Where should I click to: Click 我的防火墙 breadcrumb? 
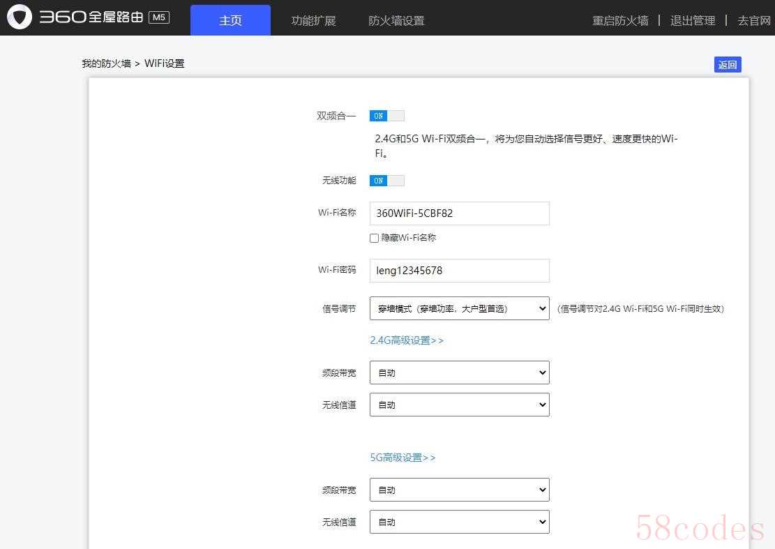(x=106, y=63)
